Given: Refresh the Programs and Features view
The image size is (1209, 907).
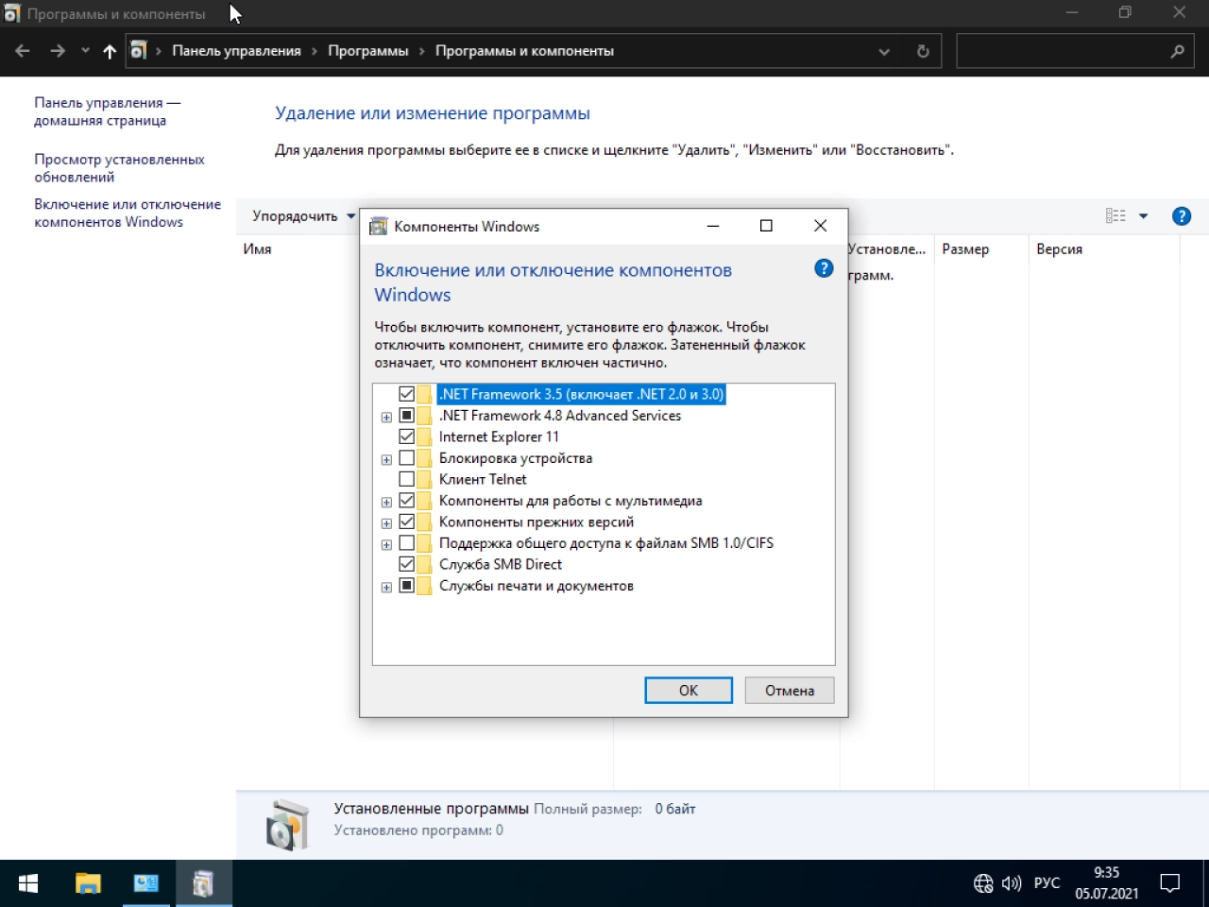Looking at the screenshot, I should pyautogui.click(x=923, y=52).
